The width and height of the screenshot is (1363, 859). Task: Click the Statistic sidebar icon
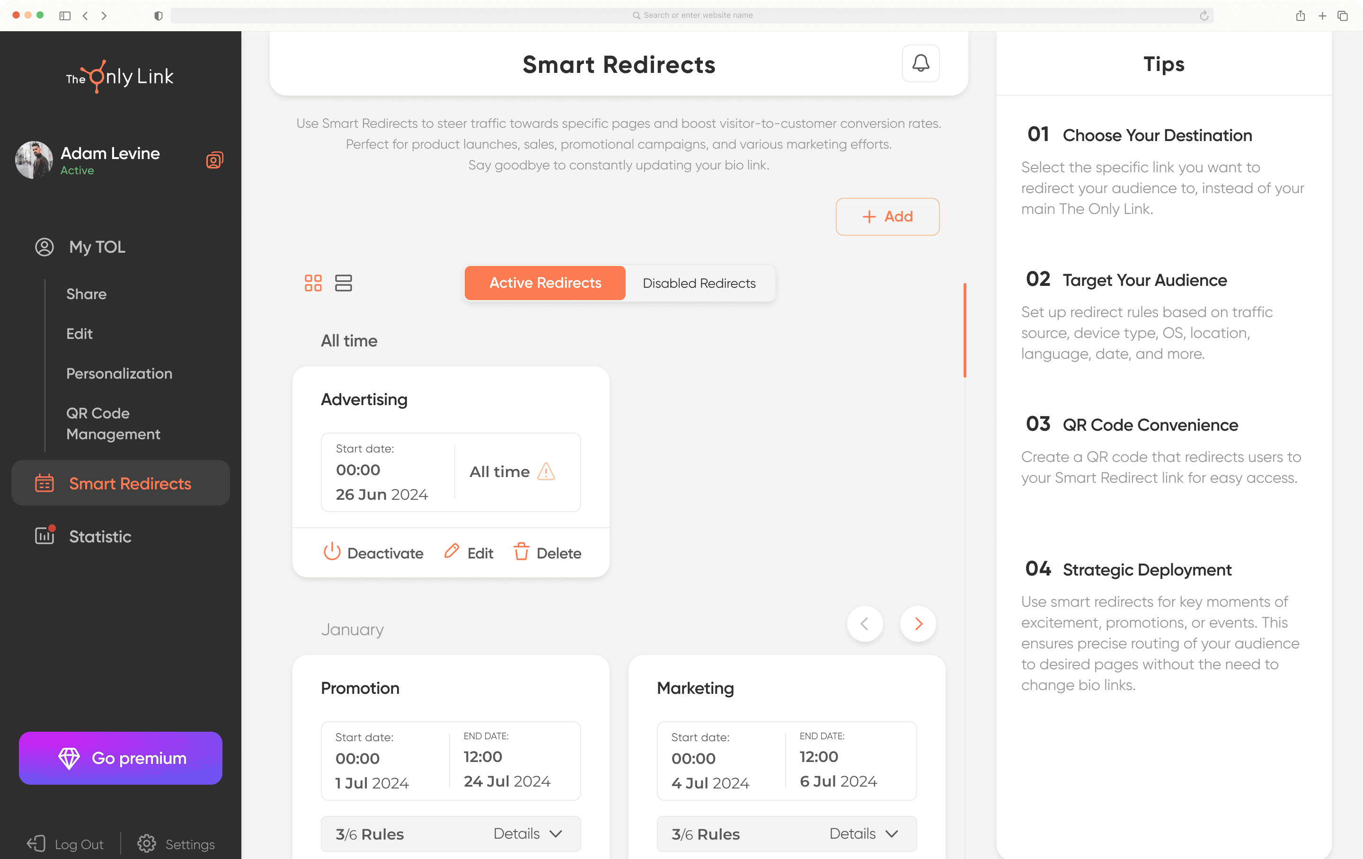44,535
